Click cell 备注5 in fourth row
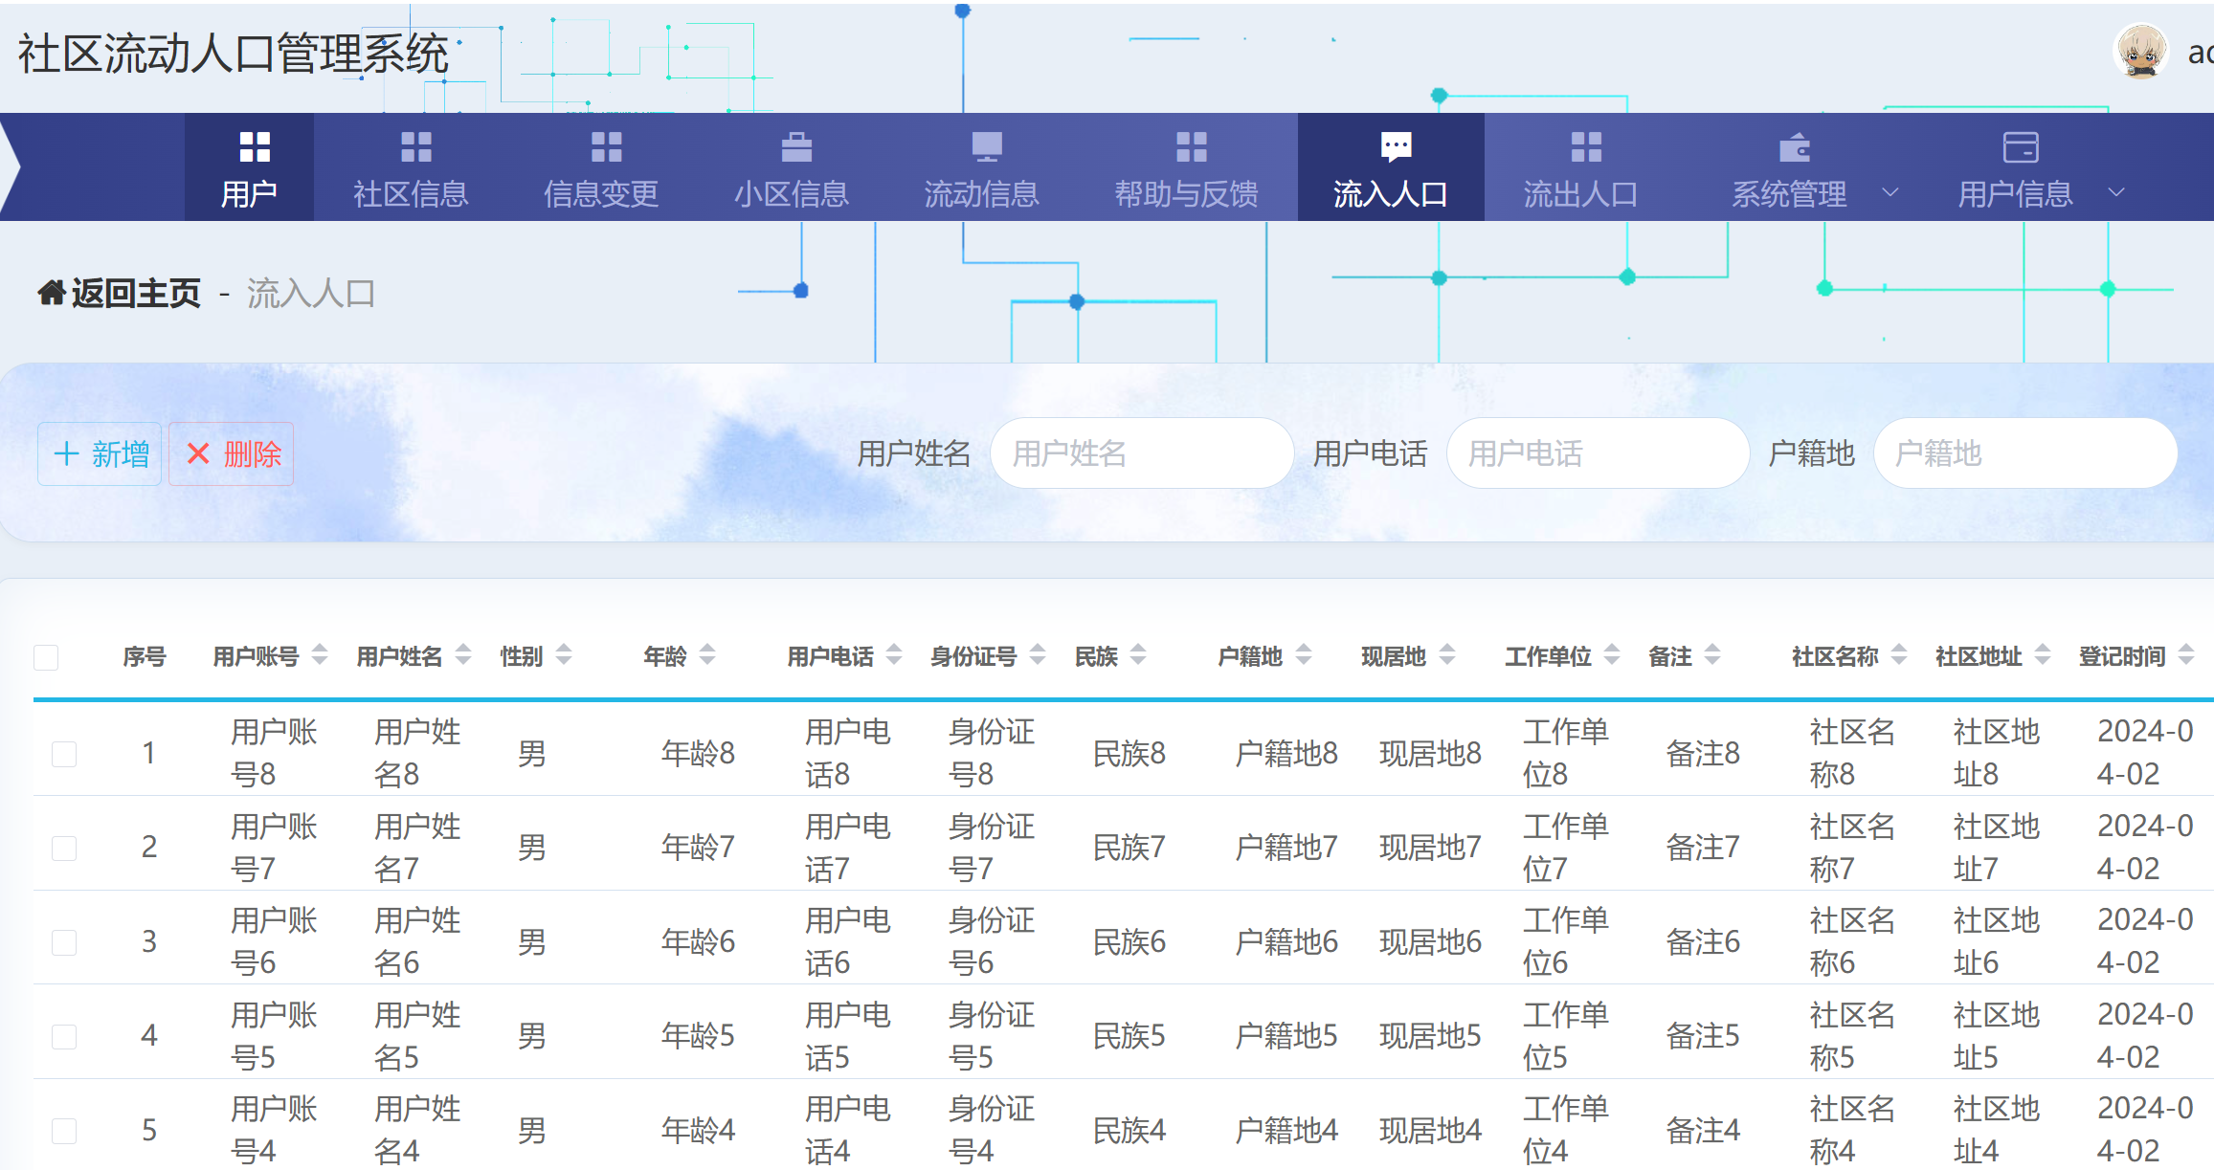Image resolution: width=2214 pixels, height=1170 pixels. (1703, 1036)
